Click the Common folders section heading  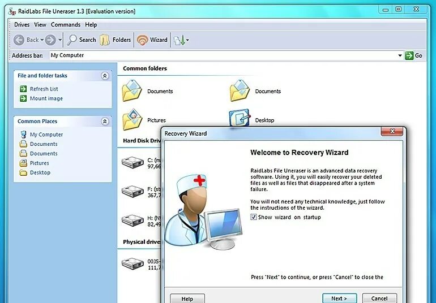[x=145, y=68]
